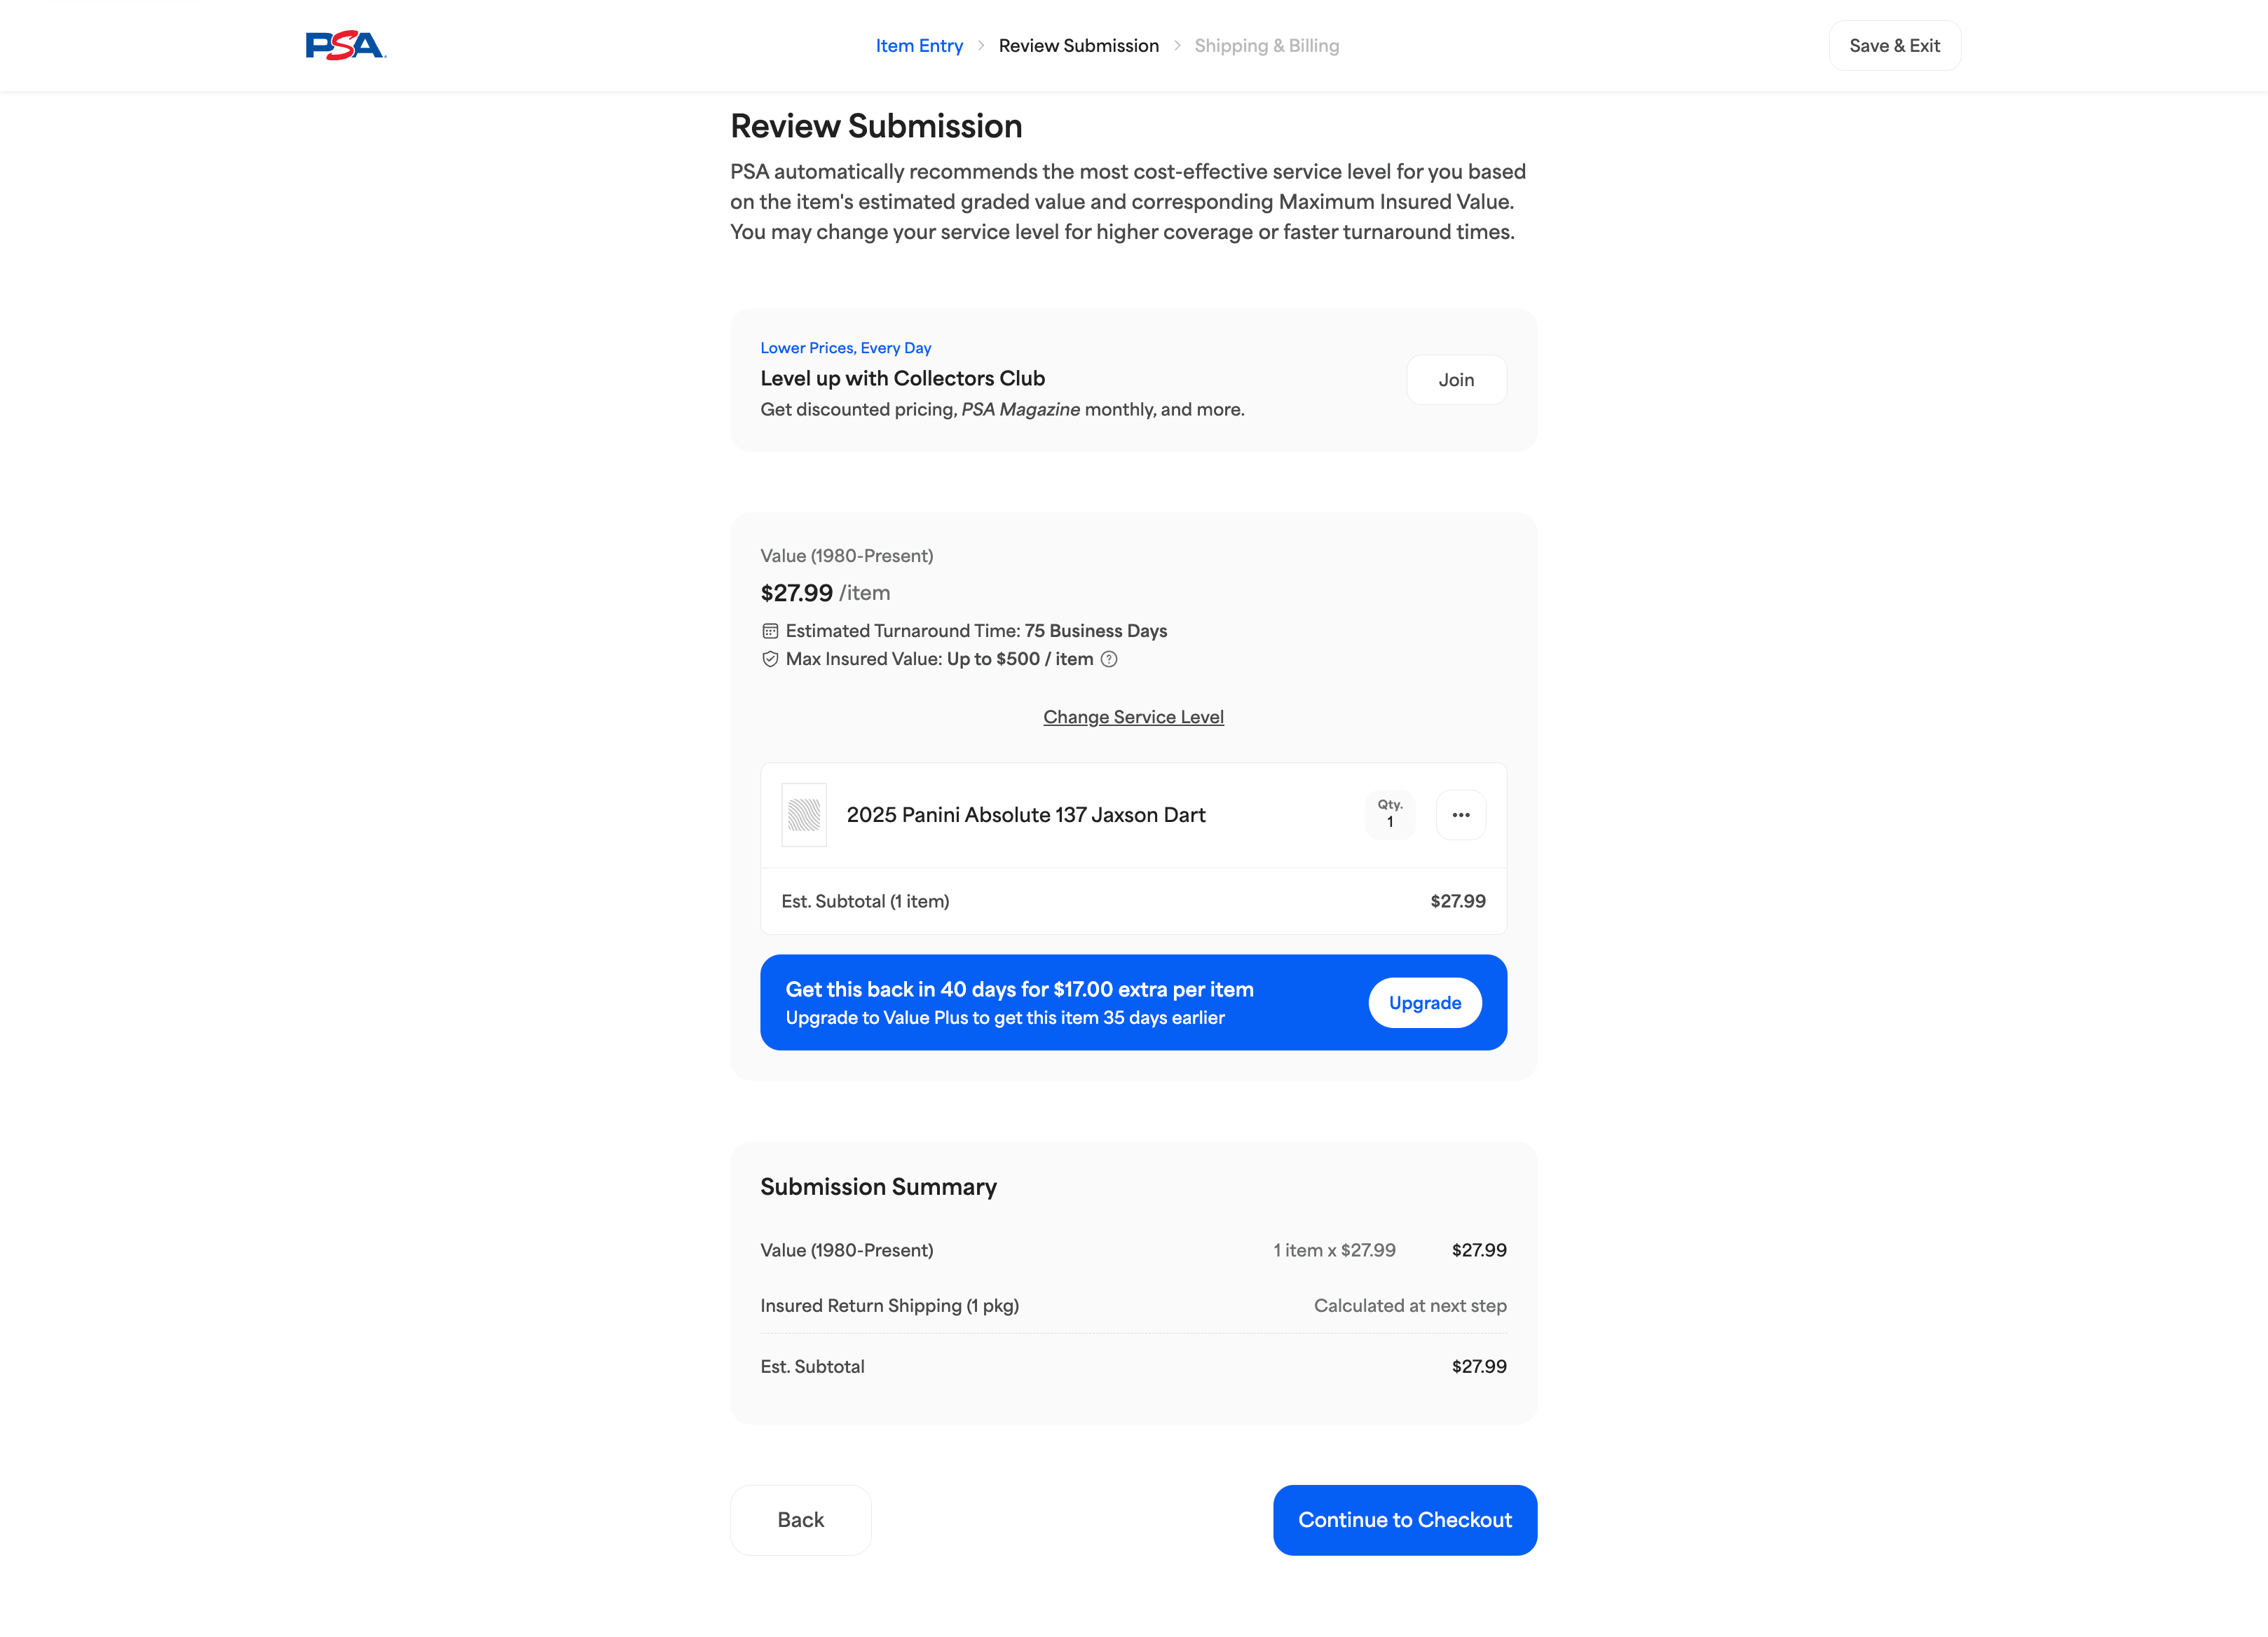2268x1637 pixels.
Task: Click the breadcrumb chevron before Shipping & Billing
Action: point(1179,45)
